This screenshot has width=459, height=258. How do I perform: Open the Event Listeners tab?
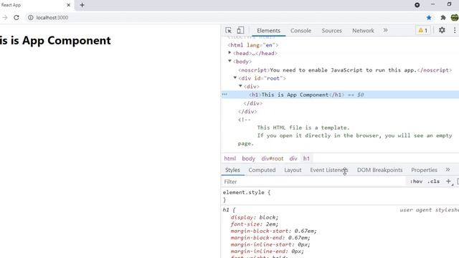click(x=329, y=170)
